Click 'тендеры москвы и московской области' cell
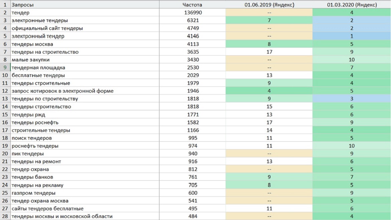The height and width of the screenshot is (220, 391). pos(85,216)
